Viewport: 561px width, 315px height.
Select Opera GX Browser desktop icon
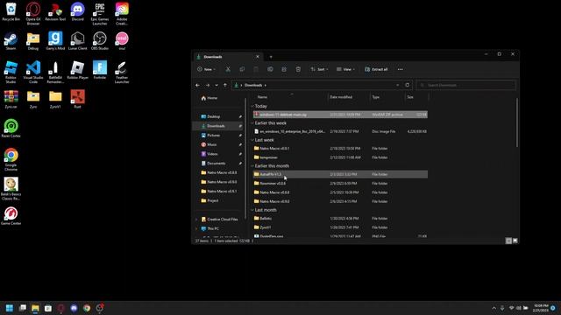coord(33,14)
